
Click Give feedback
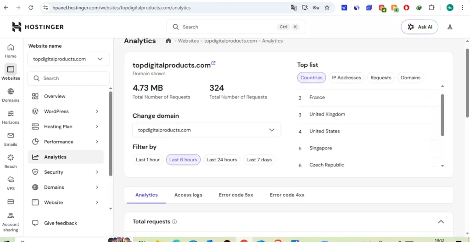coord(55,223)
